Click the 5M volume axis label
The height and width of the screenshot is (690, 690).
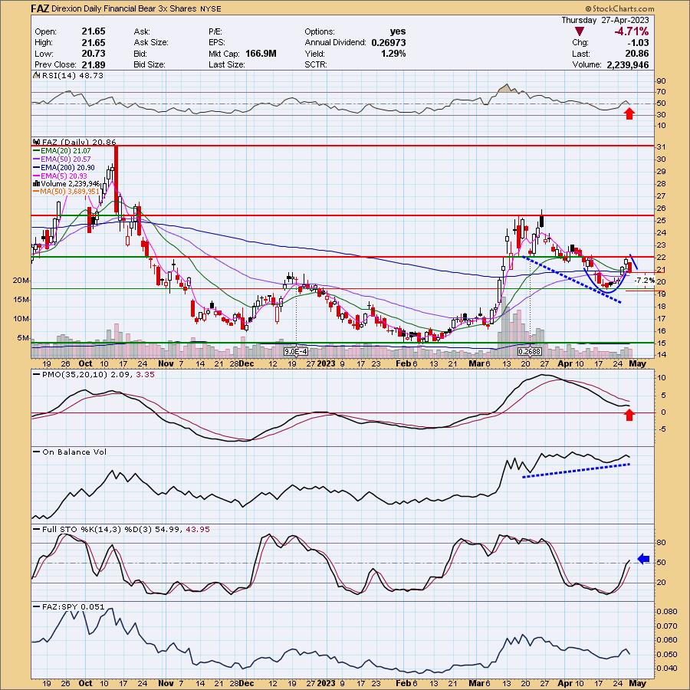pos(23,338)
